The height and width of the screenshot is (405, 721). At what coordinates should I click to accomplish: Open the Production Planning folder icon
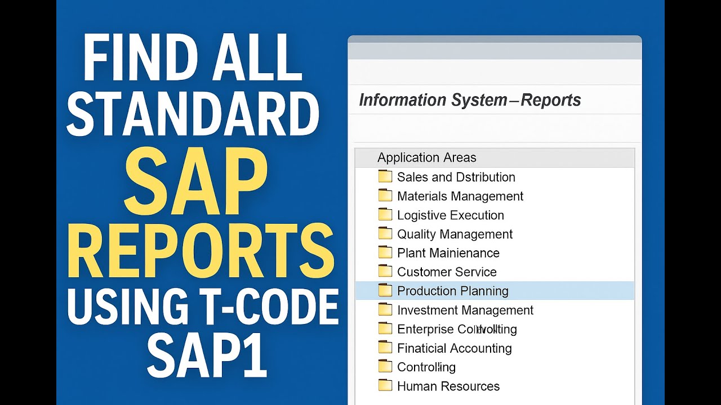click(x=385, y=291)
